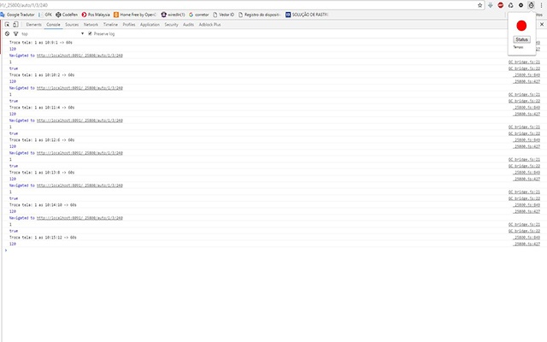Screen dimensions: 547x342
Task: Toggle the Preserve log checkbox
Action: point(90,34)
